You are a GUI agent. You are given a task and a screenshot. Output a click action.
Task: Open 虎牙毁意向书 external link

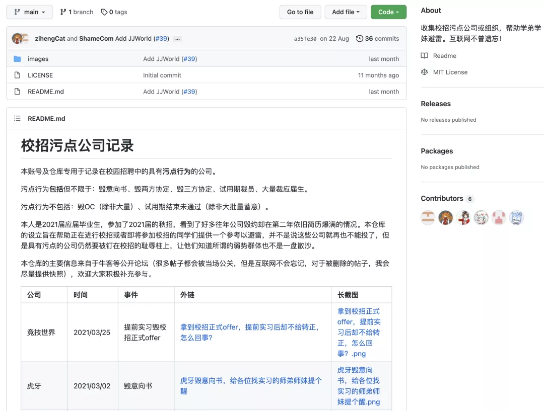[251, 386]
